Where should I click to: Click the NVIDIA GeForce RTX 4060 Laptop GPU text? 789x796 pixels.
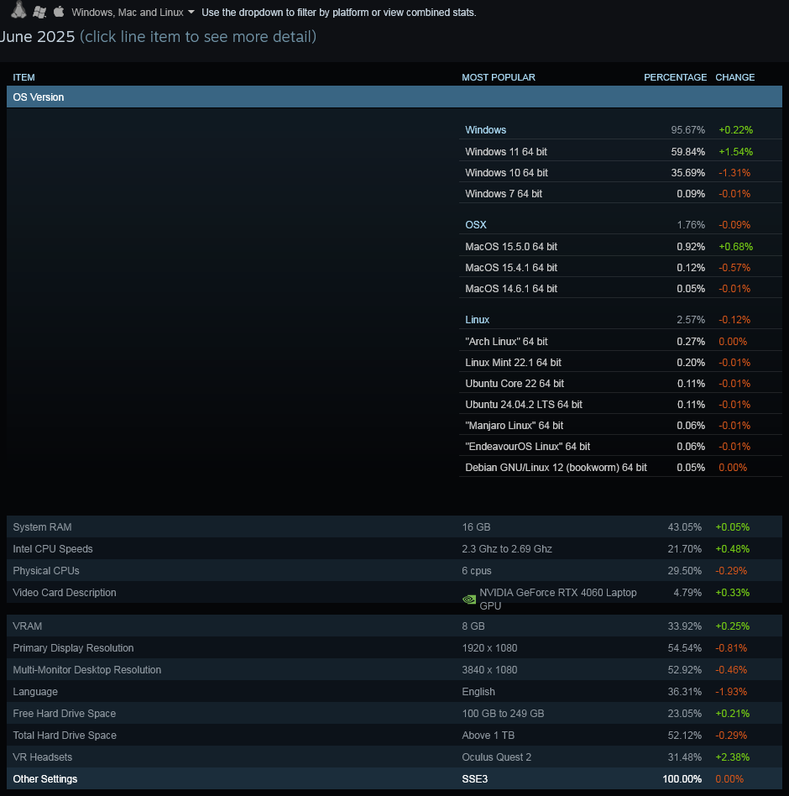(557, 599)
